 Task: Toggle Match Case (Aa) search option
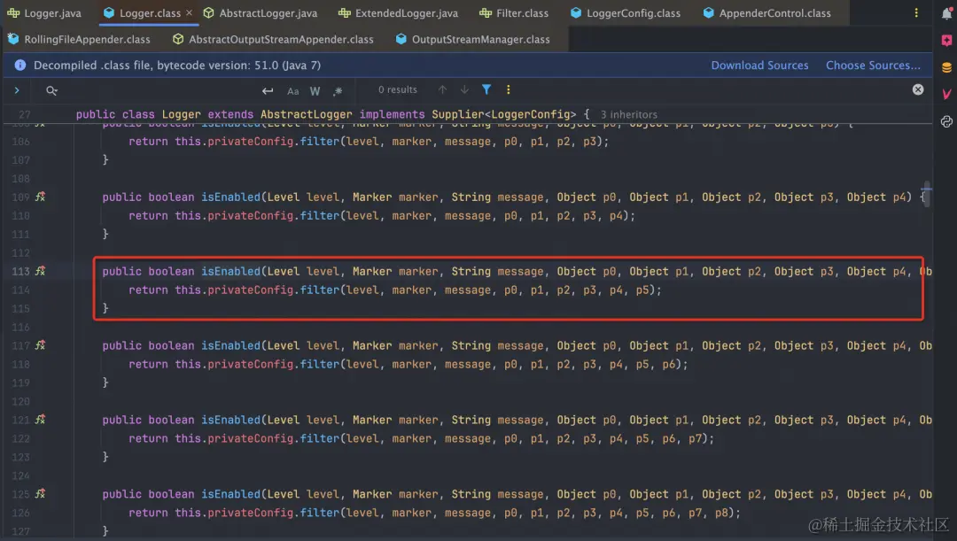pos(293,91)
